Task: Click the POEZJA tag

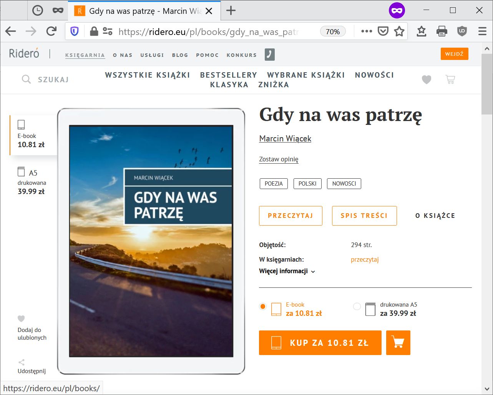Action: 274,184
